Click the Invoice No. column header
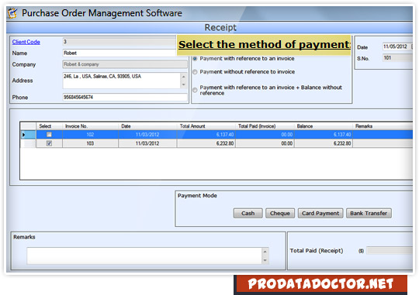Viewport: 419px width, 295px height. click(90, 126)
